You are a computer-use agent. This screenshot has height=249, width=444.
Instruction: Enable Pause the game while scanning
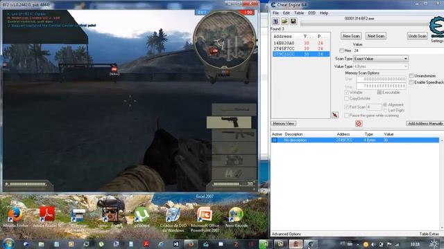pos(346,116)
